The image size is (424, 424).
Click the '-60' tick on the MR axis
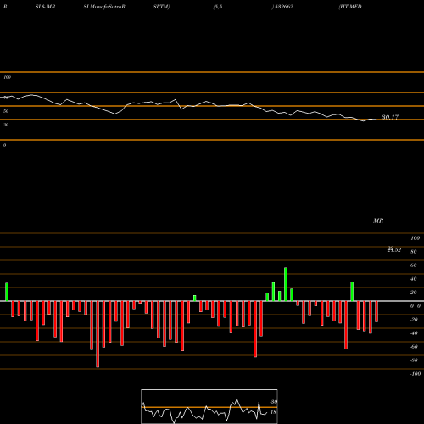pos(414,347)
